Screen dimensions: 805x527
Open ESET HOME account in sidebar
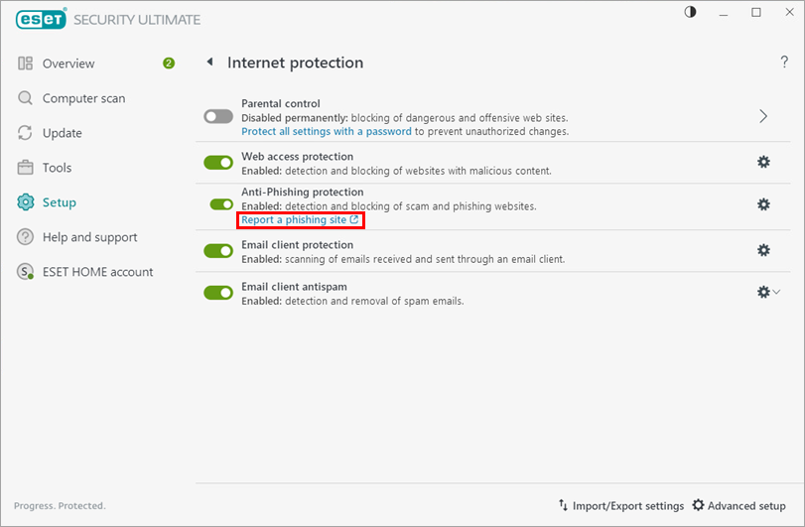coord(97,272)
